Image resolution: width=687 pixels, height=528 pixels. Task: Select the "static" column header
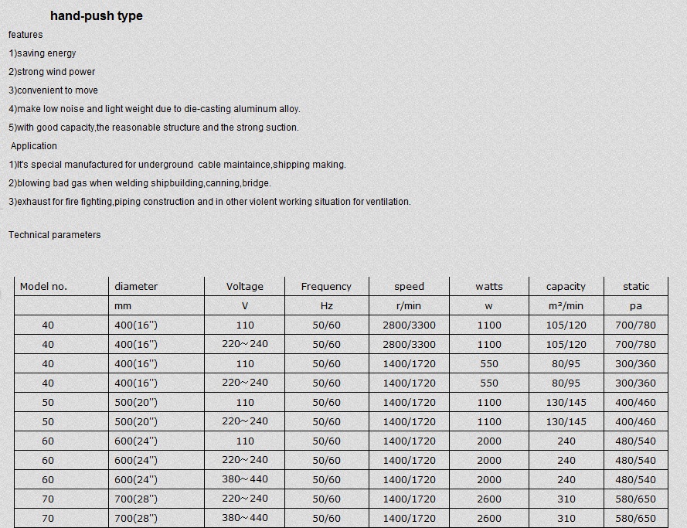[636, 287]
